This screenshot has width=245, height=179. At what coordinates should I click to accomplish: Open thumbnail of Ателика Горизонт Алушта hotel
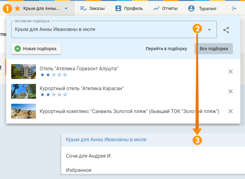click(x=24, y=72)
